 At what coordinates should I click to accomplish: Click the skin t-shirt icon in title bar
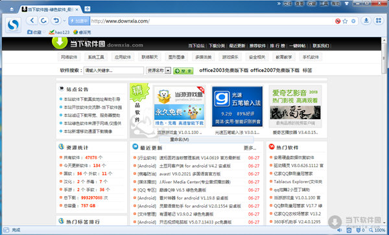pyautogui.click(x=347, y=3)
